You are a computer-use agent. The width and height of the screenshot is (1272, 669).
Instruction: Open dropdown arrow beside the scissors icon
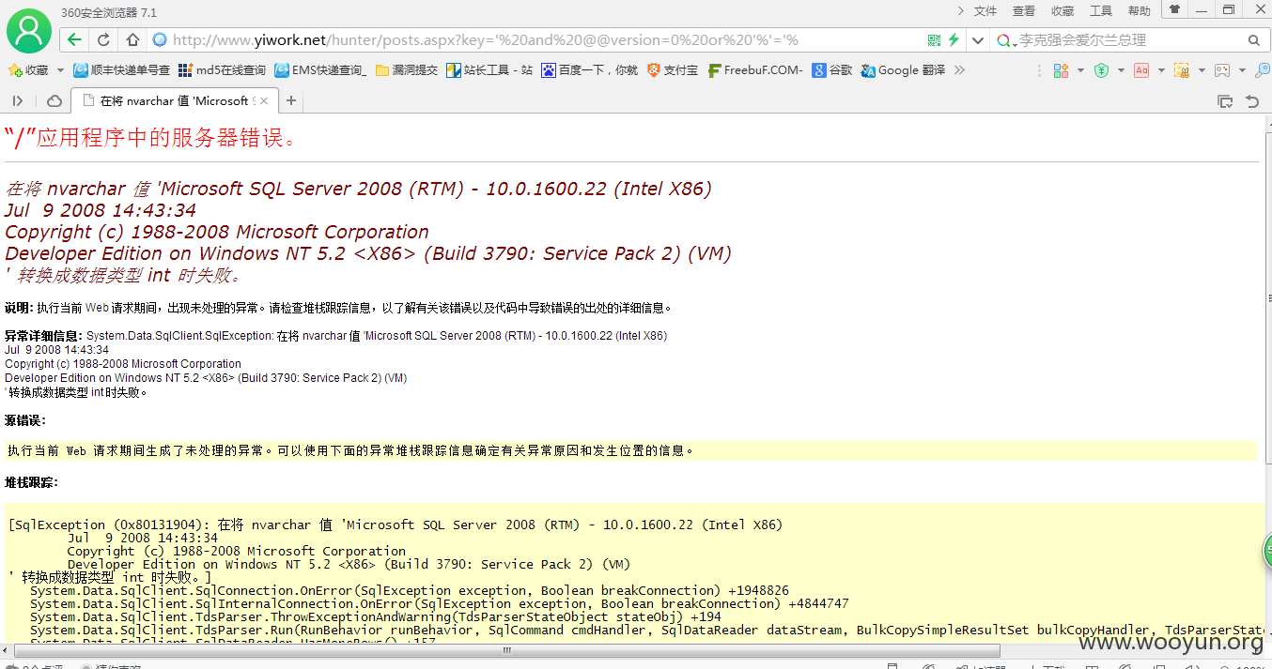1202,70
